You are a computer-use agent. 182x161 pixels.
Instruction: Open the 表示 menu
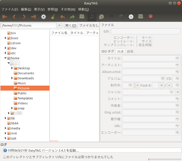pos(39,9)
